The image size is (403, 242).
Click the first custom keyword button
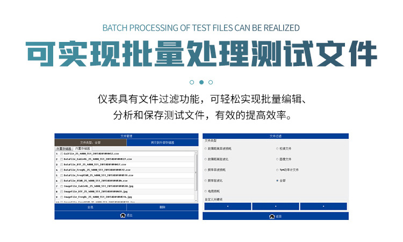pos(227,206)
